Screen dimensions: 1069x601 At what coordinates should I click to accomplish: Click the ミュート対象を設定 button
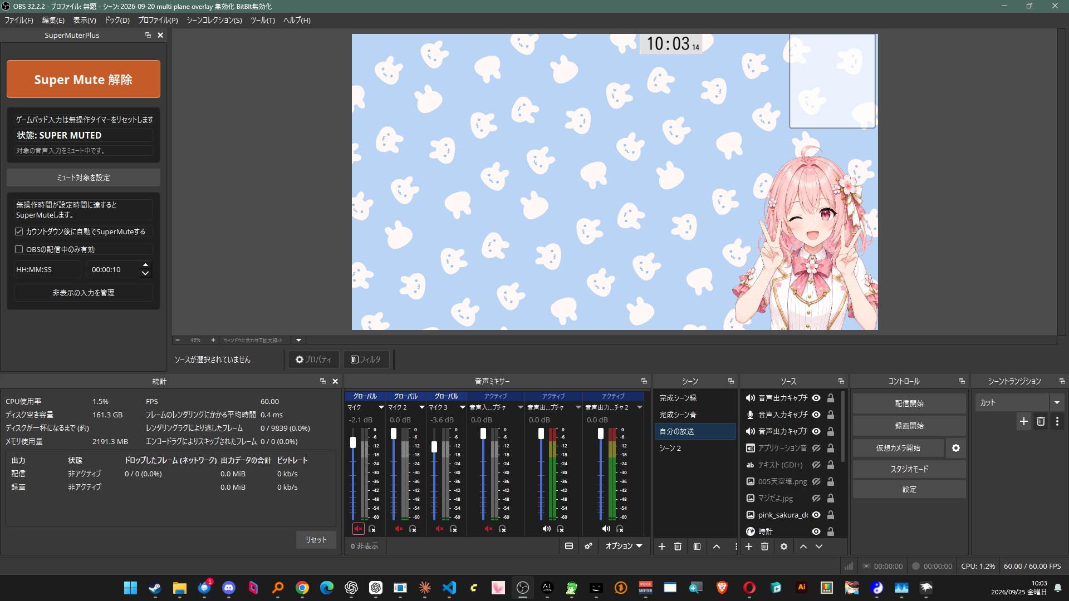coord(84,178)
